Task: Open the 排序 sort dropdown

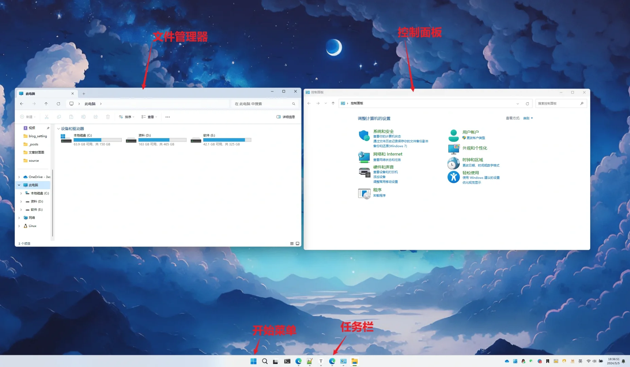Action: [x=126, y=117]
